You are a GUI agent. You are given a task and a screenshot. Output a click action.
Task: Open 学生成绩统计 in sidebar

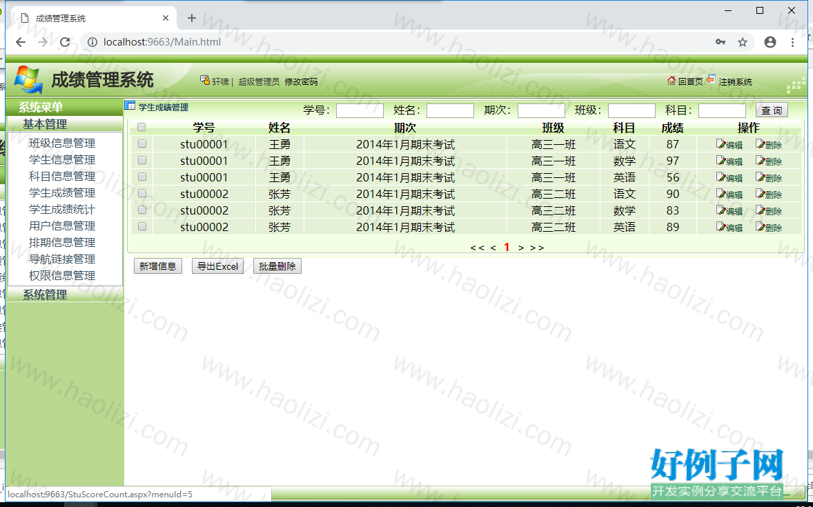[x=62, y=210]
